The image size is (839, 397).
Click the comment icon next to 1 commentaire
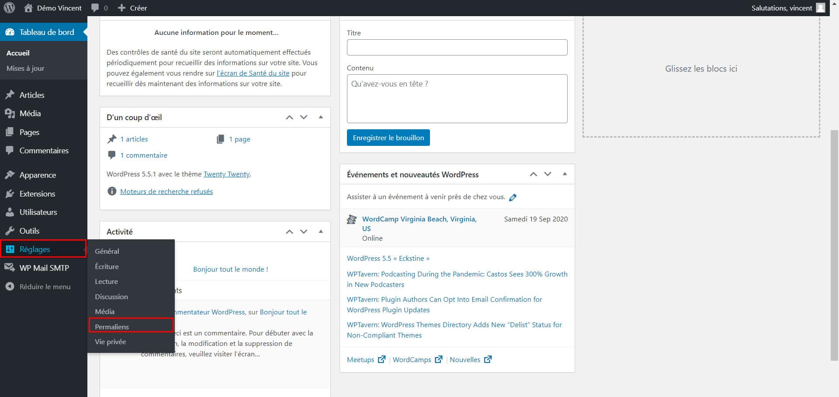click(x=112, y=155)
